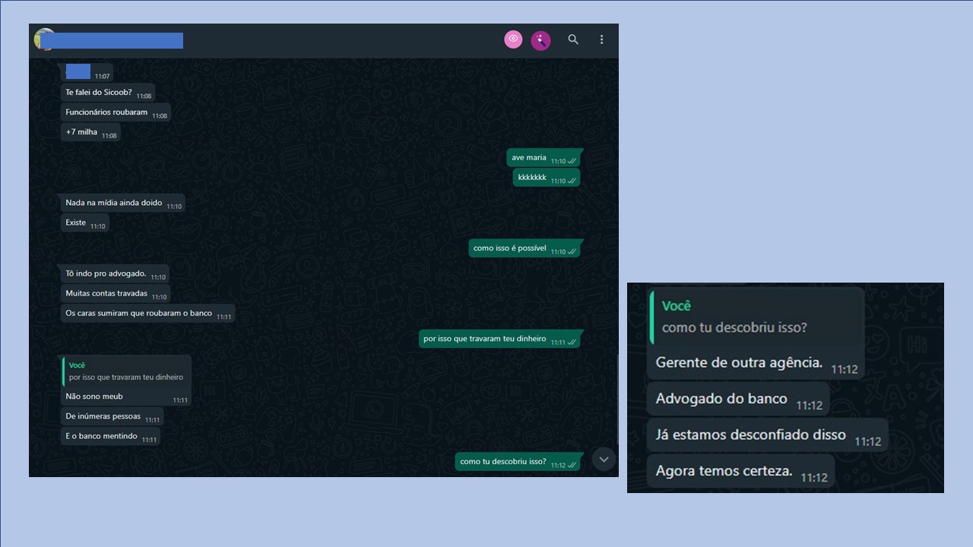
Task: Click quoted "Você" reply above "Gerente de outra agência"
Action: (x=756, y=318)
